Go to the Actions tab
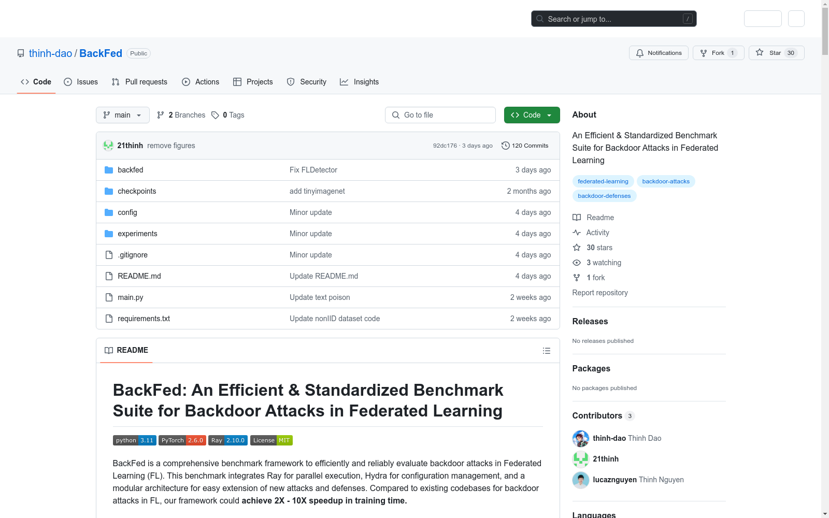The height and width of the screenshot is (518, 829). 201,82
